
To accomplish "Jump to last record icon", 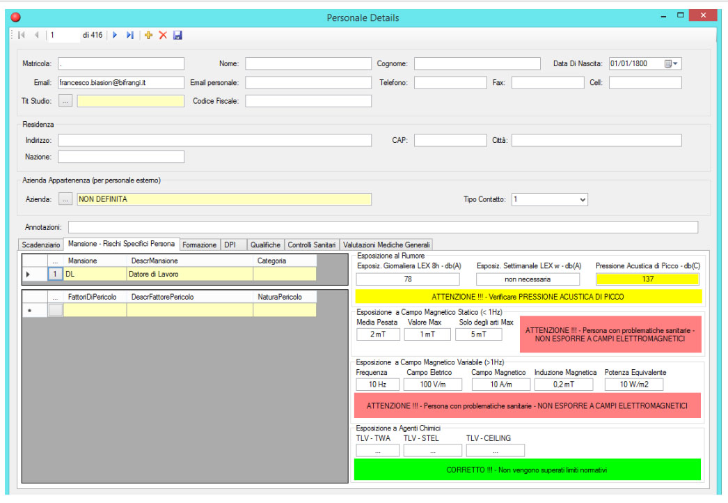I will pos(130,35).
